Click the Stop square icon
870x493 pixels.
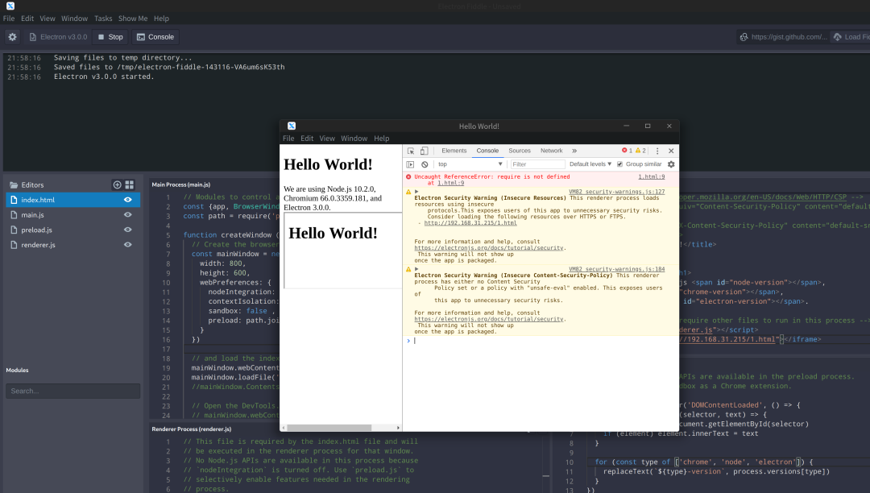click(101, 37)
